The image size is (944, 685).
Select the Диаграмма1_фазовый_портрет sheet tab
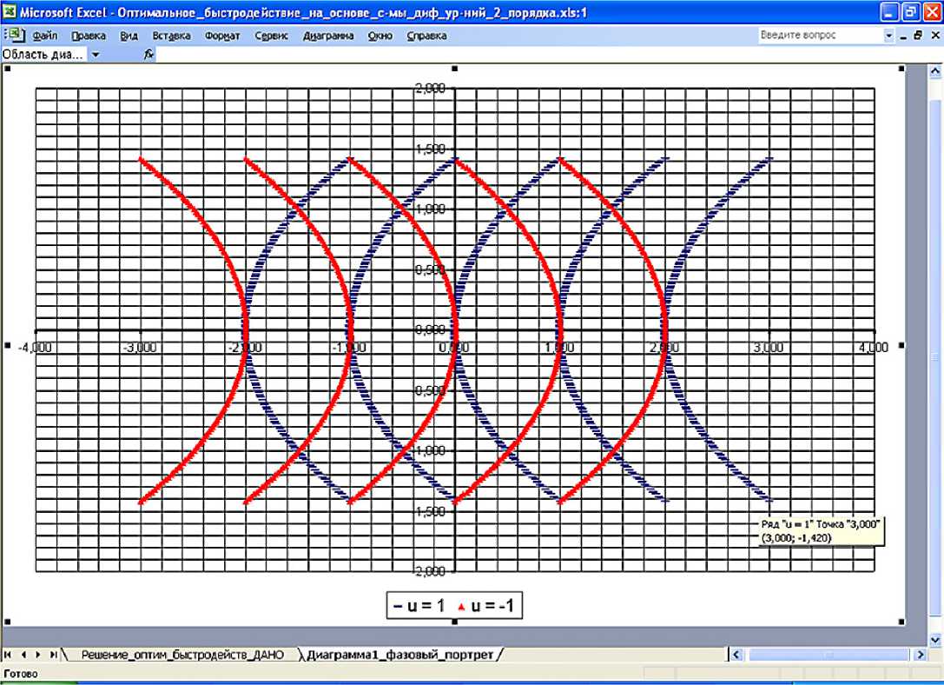click(399, 655)
